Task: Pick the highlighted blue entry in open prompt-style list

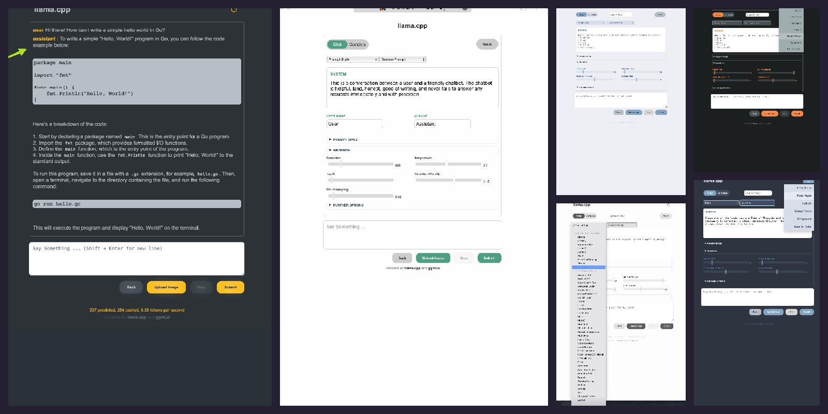Action: [588, 267]
